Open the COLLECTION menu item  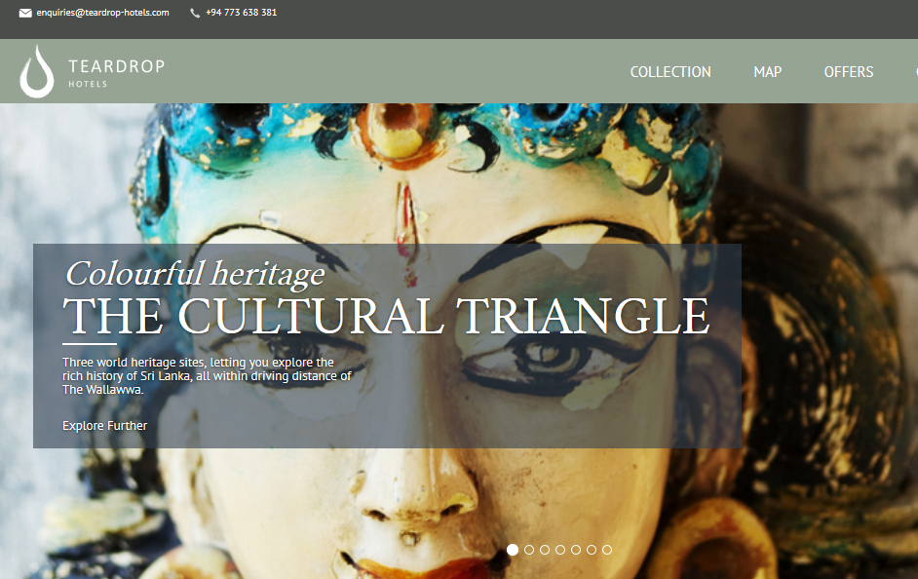[x=670, y=72]
